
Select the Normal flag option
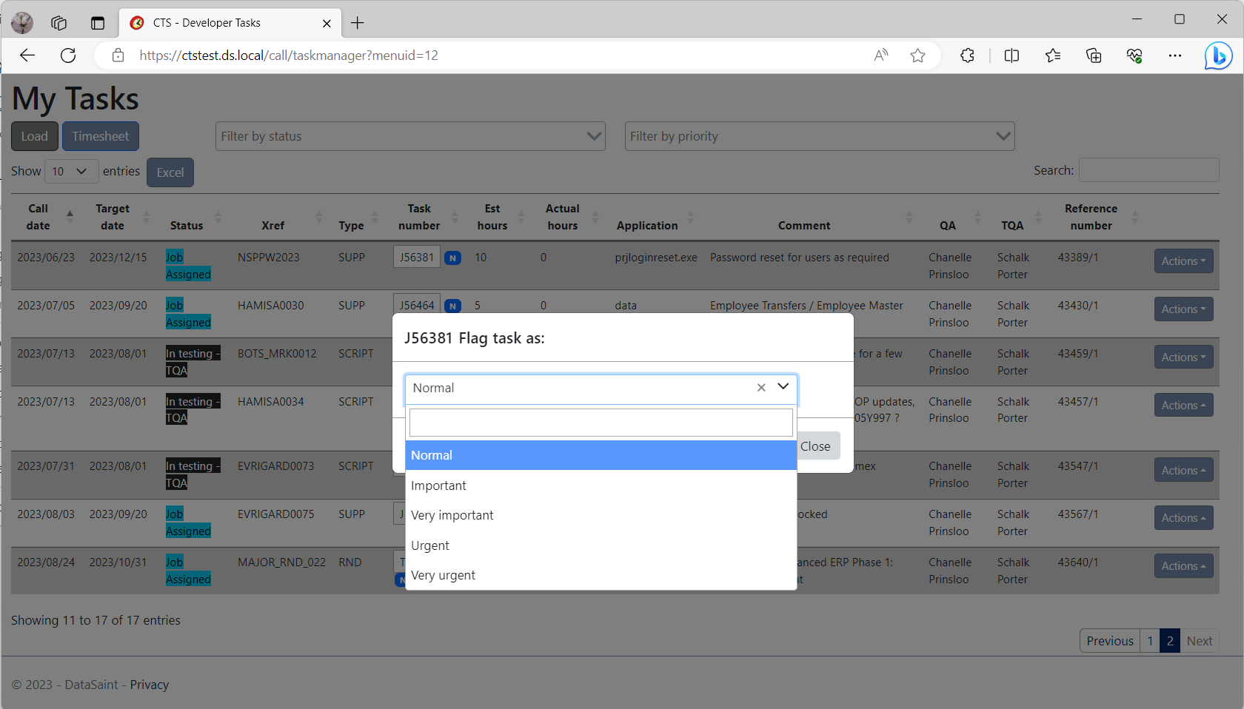pyautogui.click(x=601, y=455)
